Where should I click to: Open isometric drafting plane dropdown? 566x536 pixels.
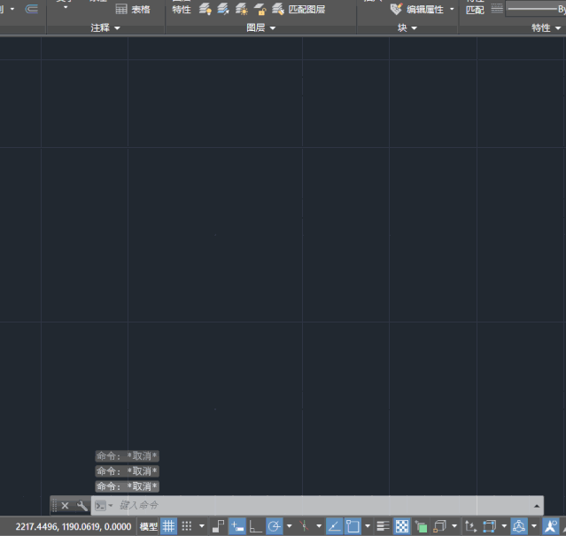tap(319, 526)
